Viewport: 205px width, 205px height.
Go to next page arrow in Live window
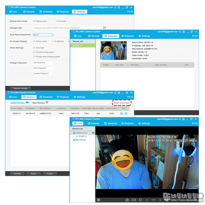coord(160,200)
